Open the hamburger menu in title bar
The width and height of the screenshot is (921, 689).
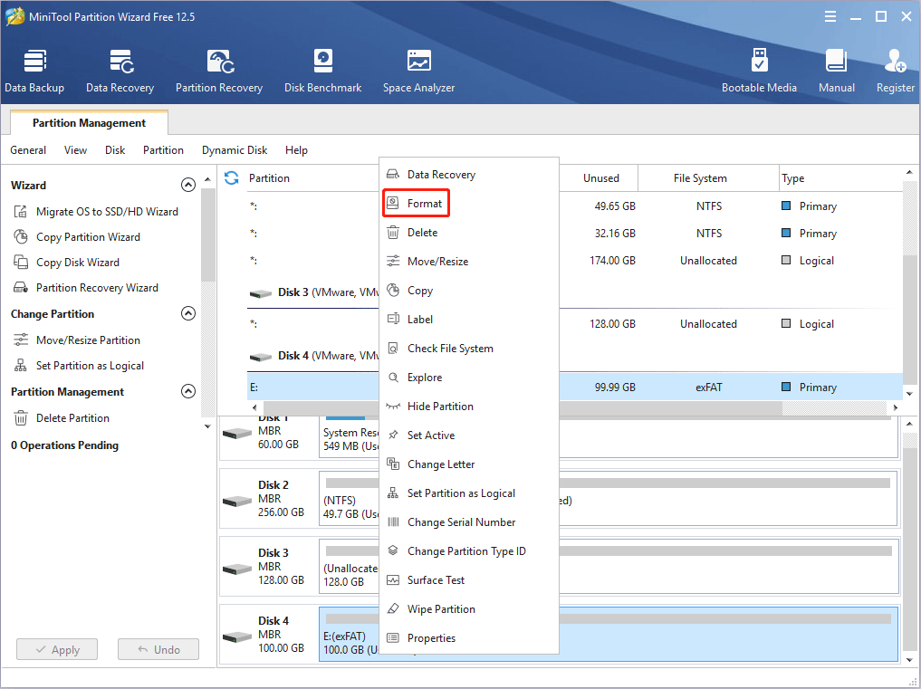click(x=830, y=17)
